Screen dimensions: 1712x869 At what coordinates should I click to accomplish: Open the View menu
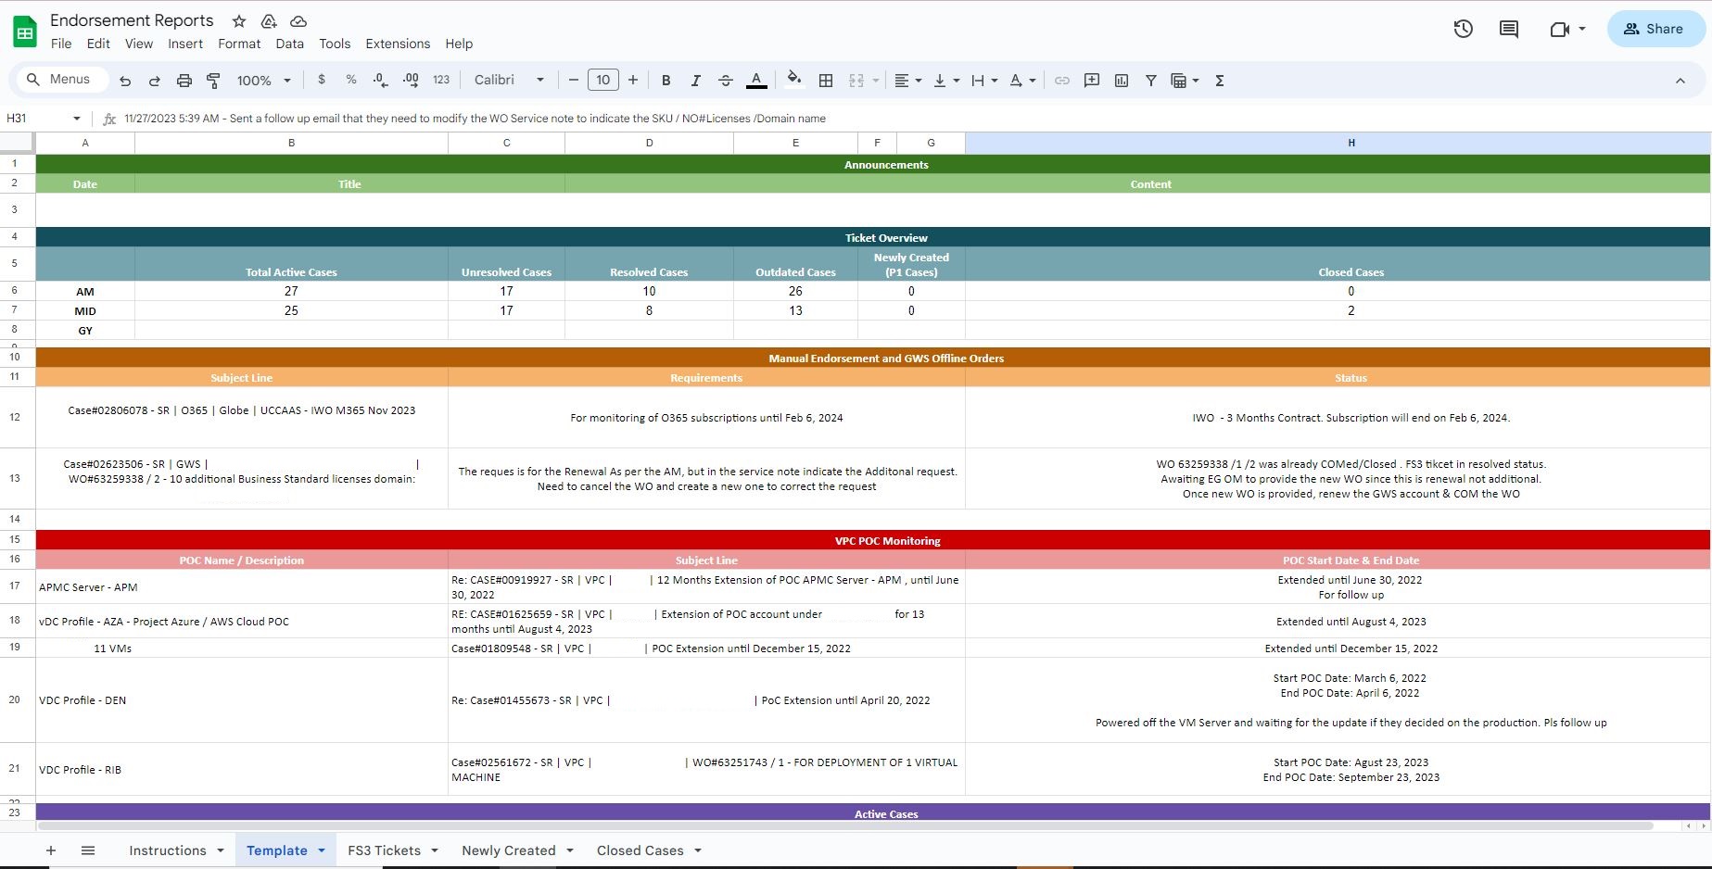pos(139,44)
